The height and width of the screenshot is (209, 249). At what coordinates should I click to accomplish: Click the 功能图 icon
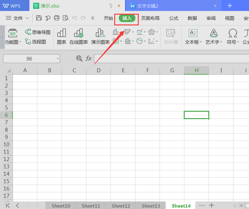click(x=13, y=33)
